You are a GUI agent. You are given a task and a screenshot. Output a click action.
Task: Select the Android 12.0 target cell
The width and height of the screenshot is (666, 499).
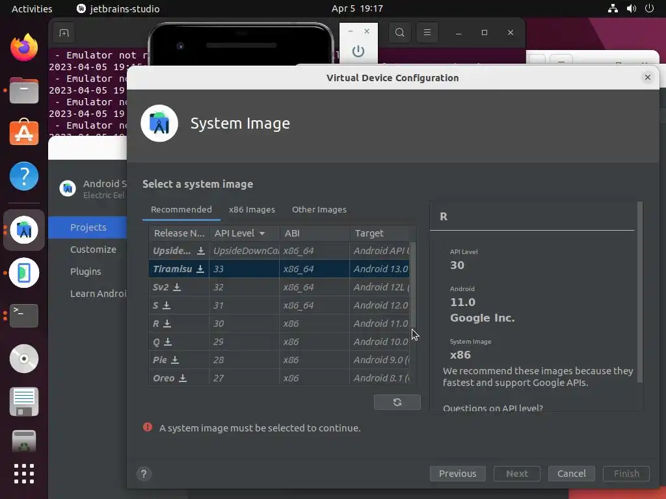tap(380, 305)
